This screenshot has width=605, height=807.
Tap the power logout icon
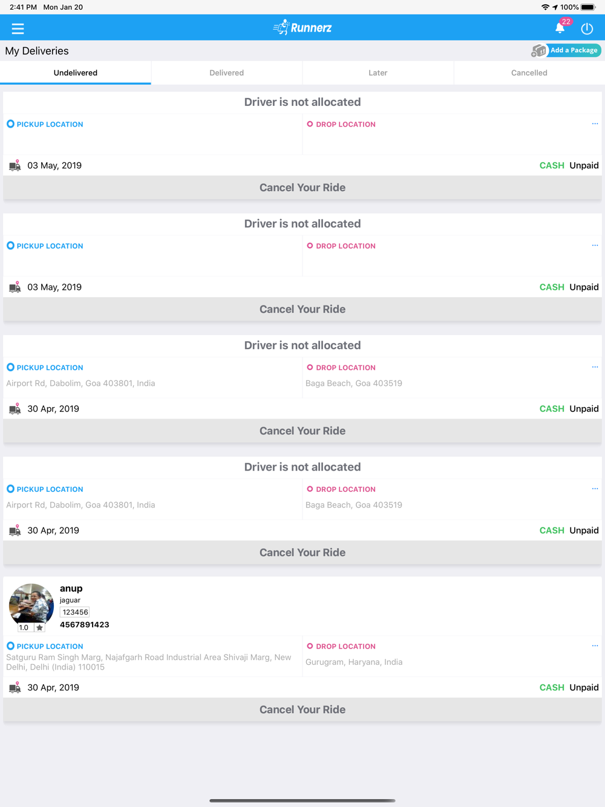[x=587, y=28]
